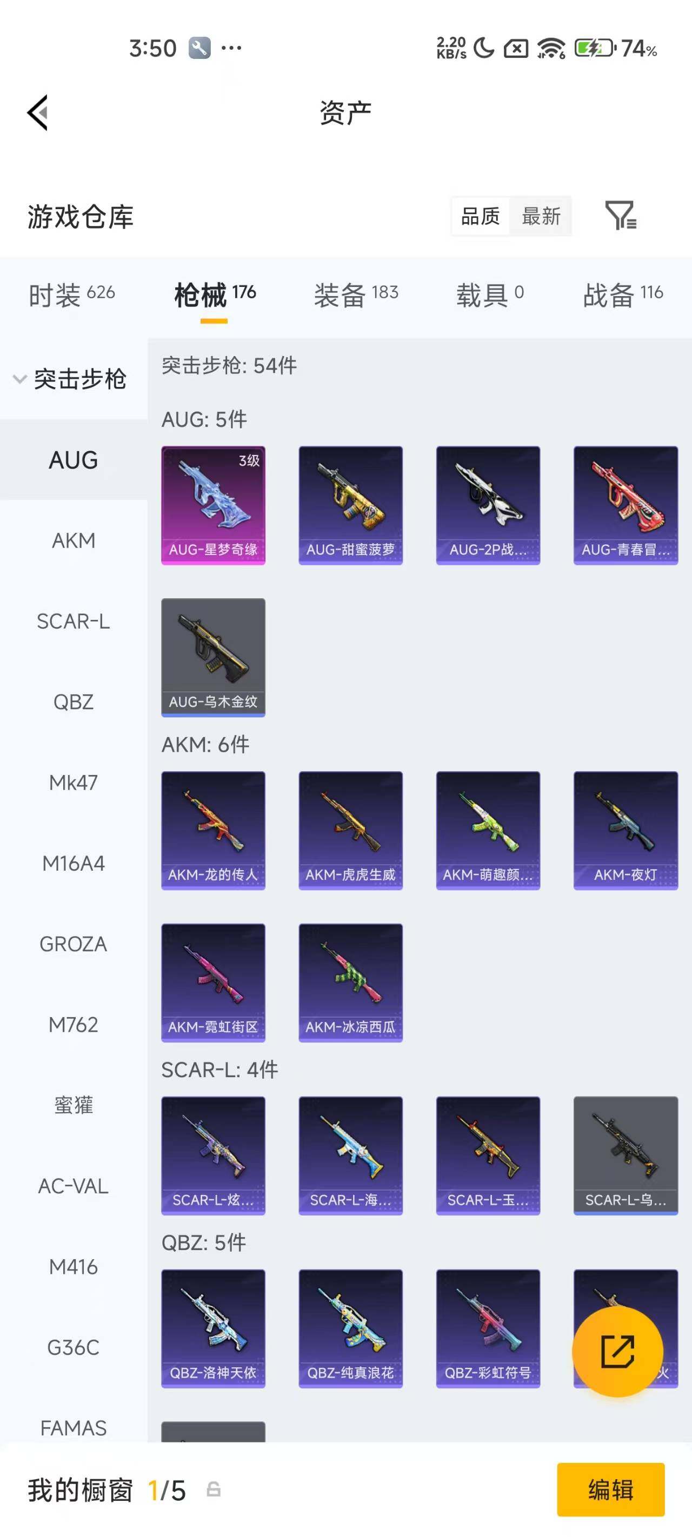Select GROZA in the weapon sidebar
Viewport: 692px width, 1537px height.
click(74, 943)
